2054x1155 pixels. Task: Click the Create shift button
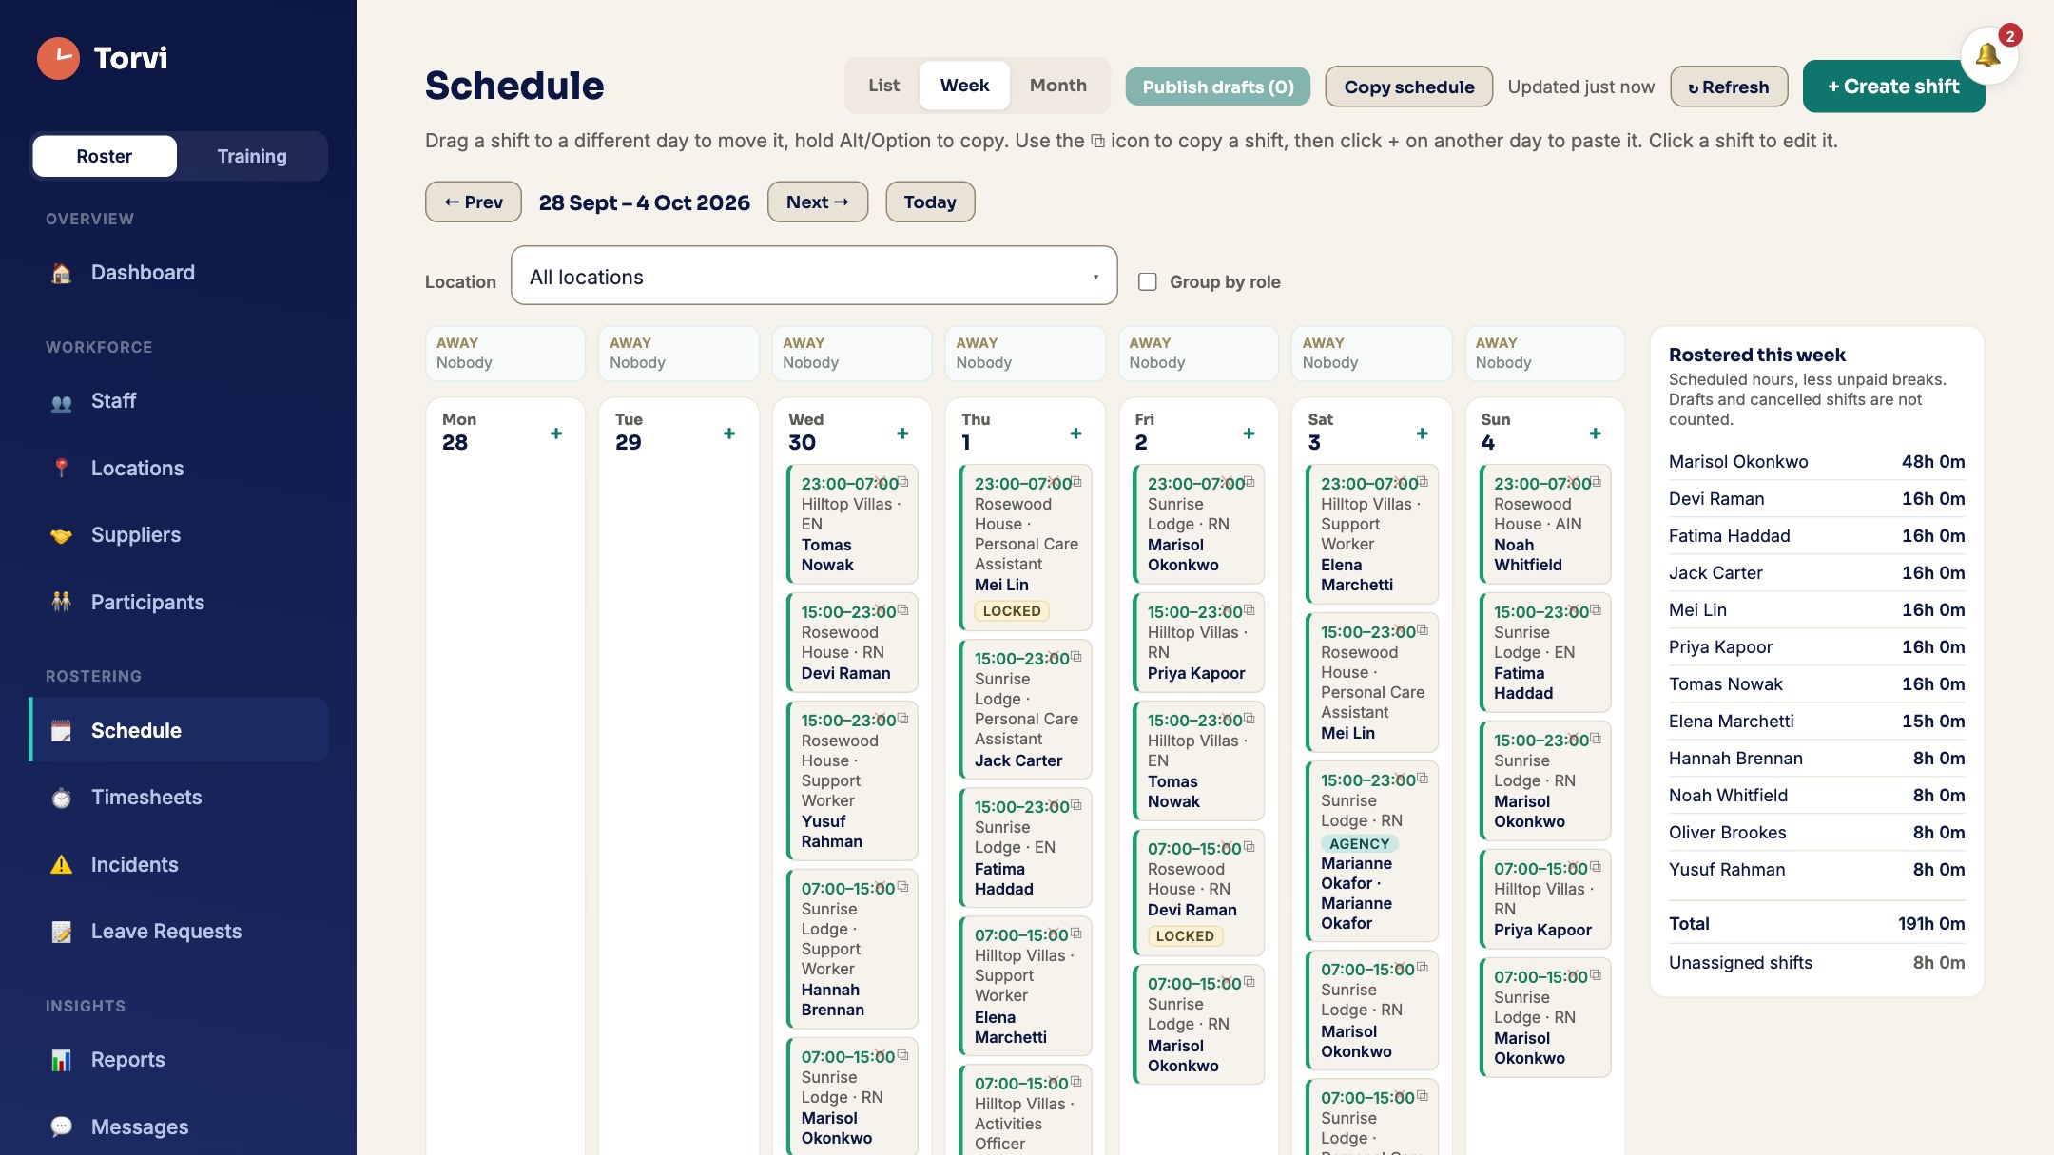pyautogui.click(x=1893, y=87)
